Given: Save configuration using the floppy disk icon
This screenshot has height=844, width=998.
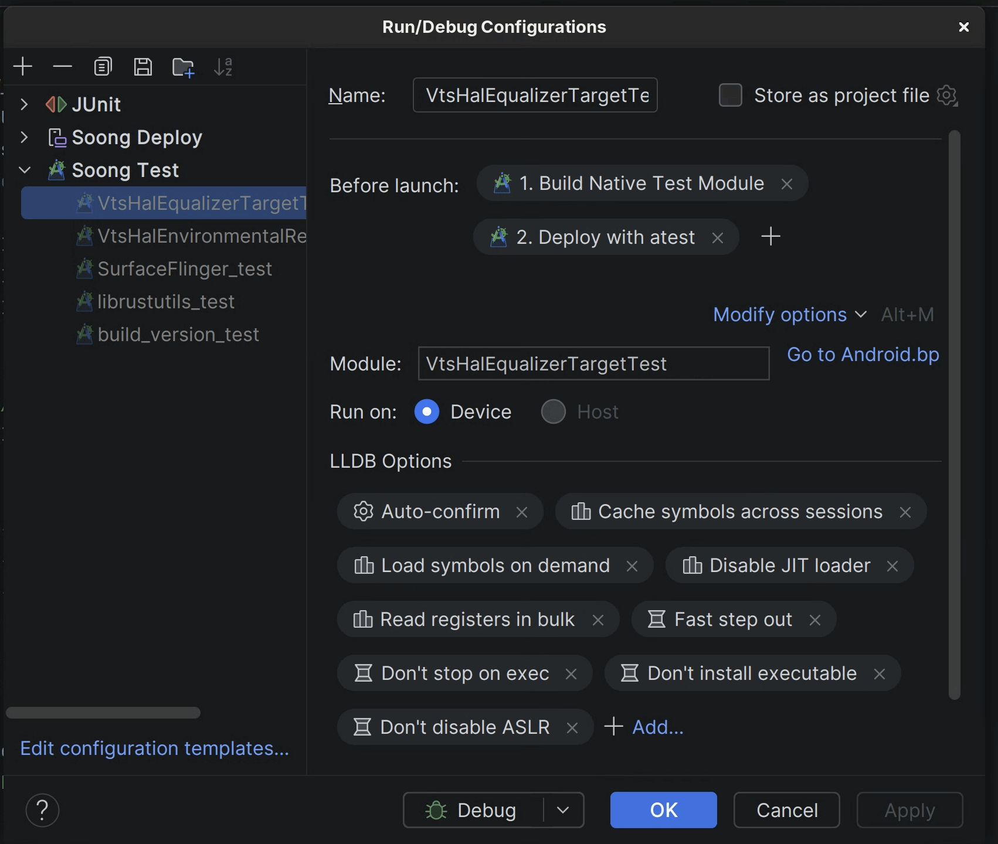Looking at the screenshot, I should [142, 66].
